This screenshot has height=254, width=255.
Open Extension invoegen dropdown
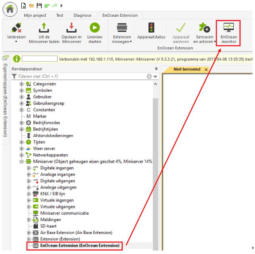122,41
